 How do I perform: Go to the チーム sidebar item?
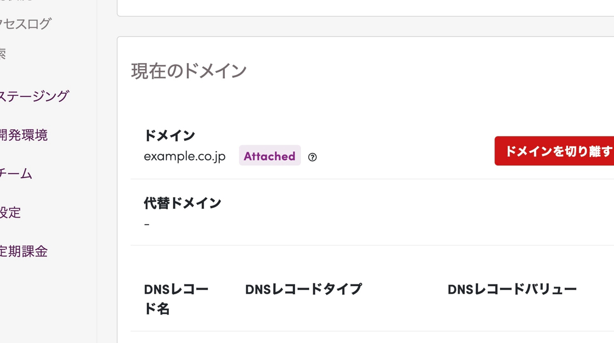tap(16, 174)
